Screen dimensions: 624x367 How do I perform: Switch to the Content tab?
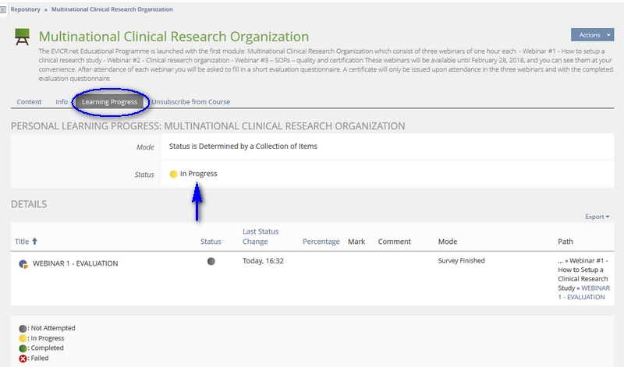(29, 102)
